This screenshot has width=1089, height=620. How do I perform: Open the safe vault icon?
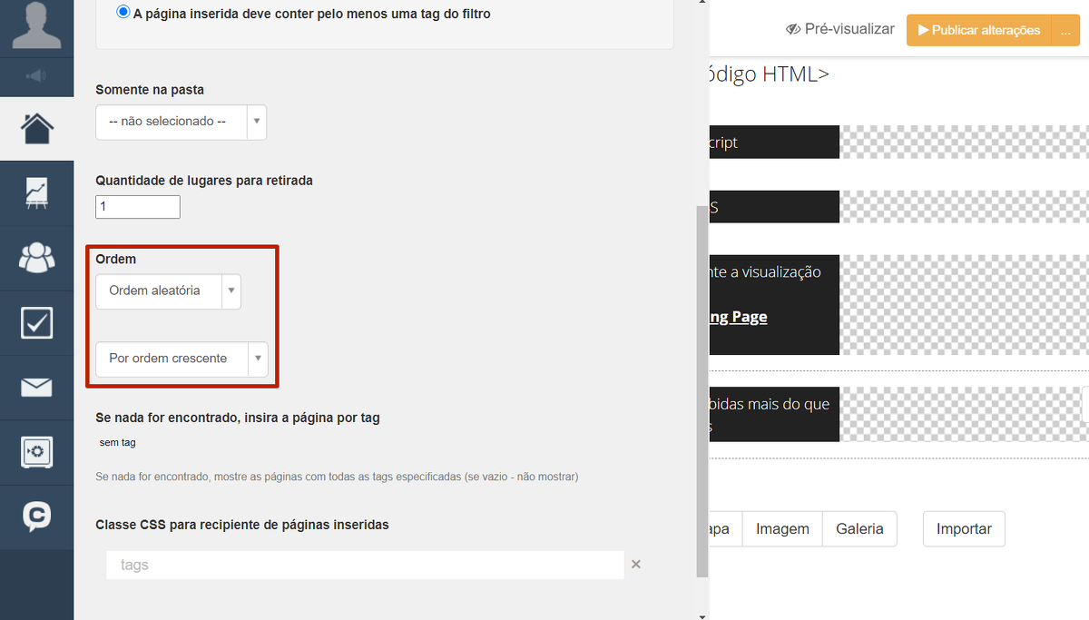(x=36, y=452)
